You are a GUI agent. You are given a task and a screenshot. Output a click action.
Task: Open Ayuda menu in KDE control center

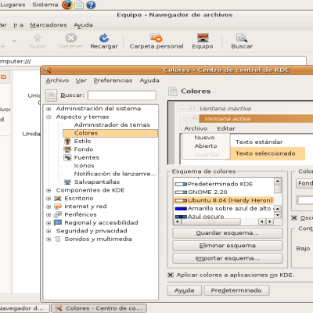(149, 81)
